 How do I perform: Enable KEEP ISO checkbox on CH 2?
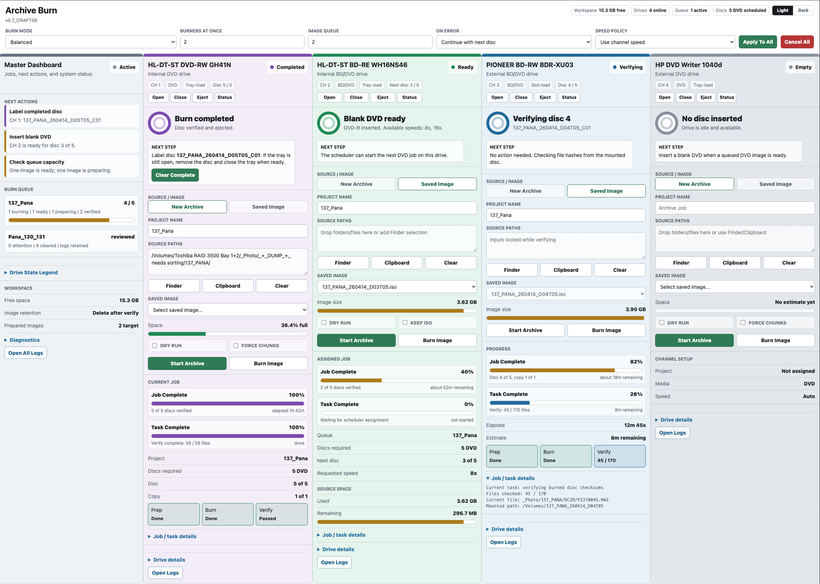coord(405,323)
